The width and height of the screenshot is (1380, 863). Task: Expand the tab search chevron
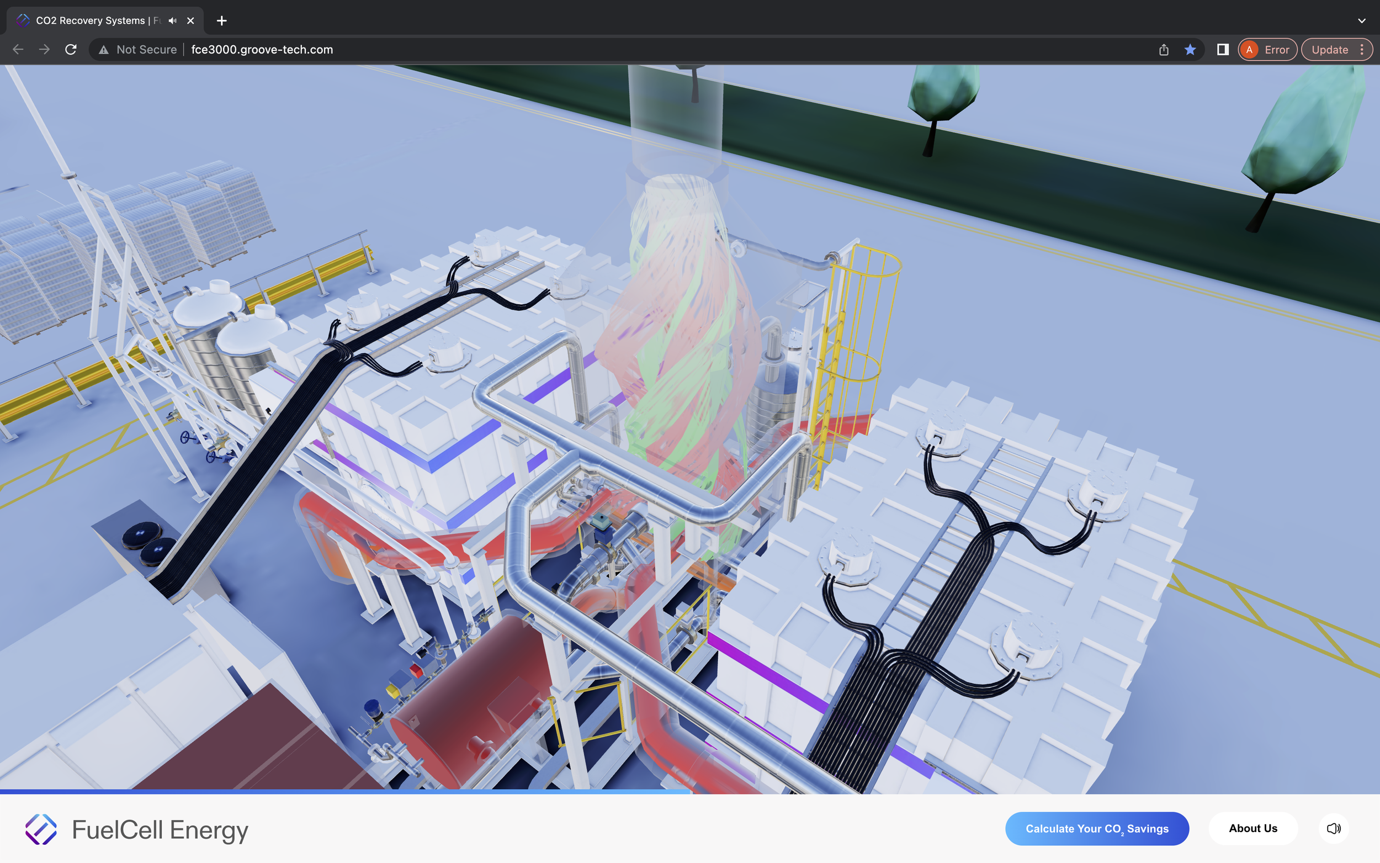point(1362,20)
